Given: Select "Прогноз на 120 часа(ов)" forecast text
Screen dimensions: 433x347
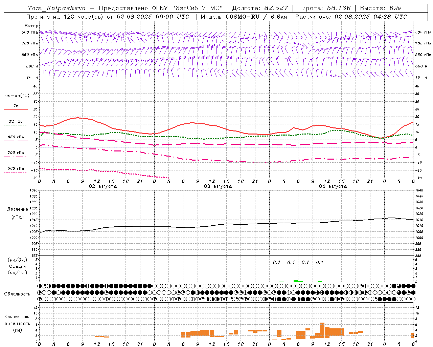Looking at the screenshot, I should [65, 17].
